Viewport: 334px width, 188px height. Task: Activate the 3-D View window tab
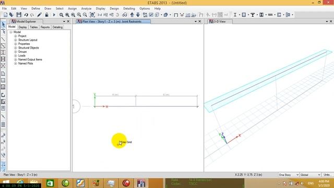[x=220, y=21]
